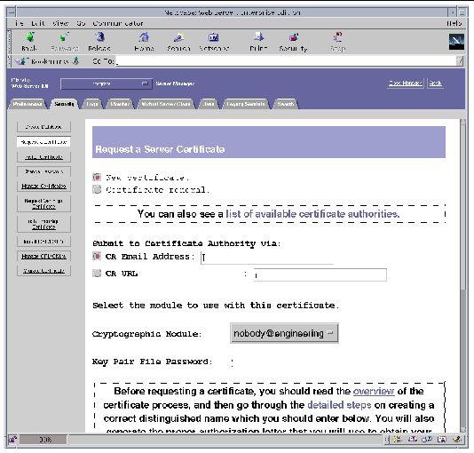Click Manage CRL/CKLs in the sidebar
The image size is (474, 453).
pyautogui.click(x=43, y=256)
